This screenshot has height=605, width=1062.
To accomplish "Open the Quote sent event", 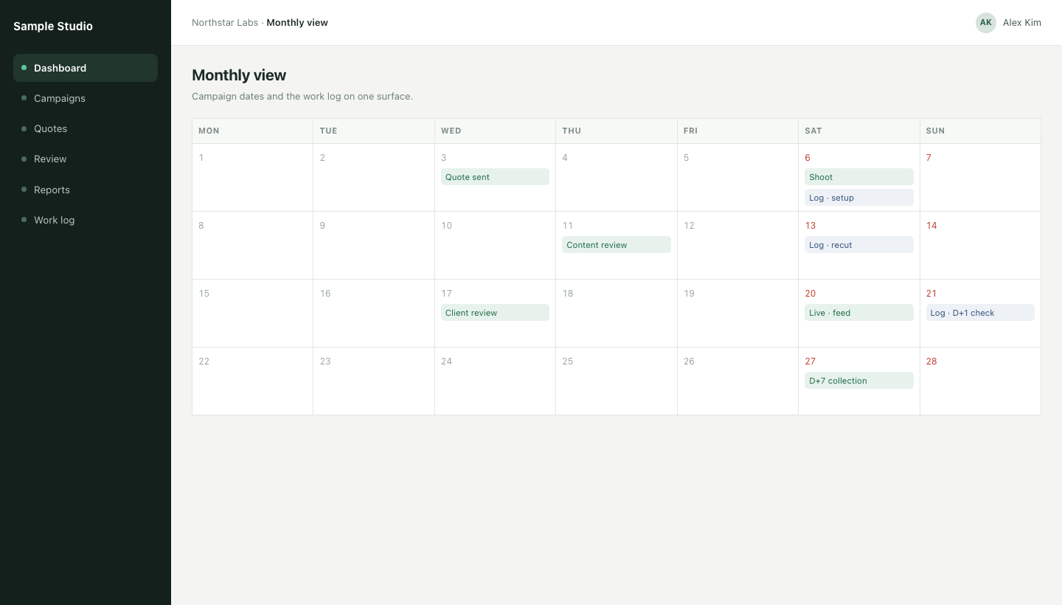I will pyautogui.click(x=495, y=177).
